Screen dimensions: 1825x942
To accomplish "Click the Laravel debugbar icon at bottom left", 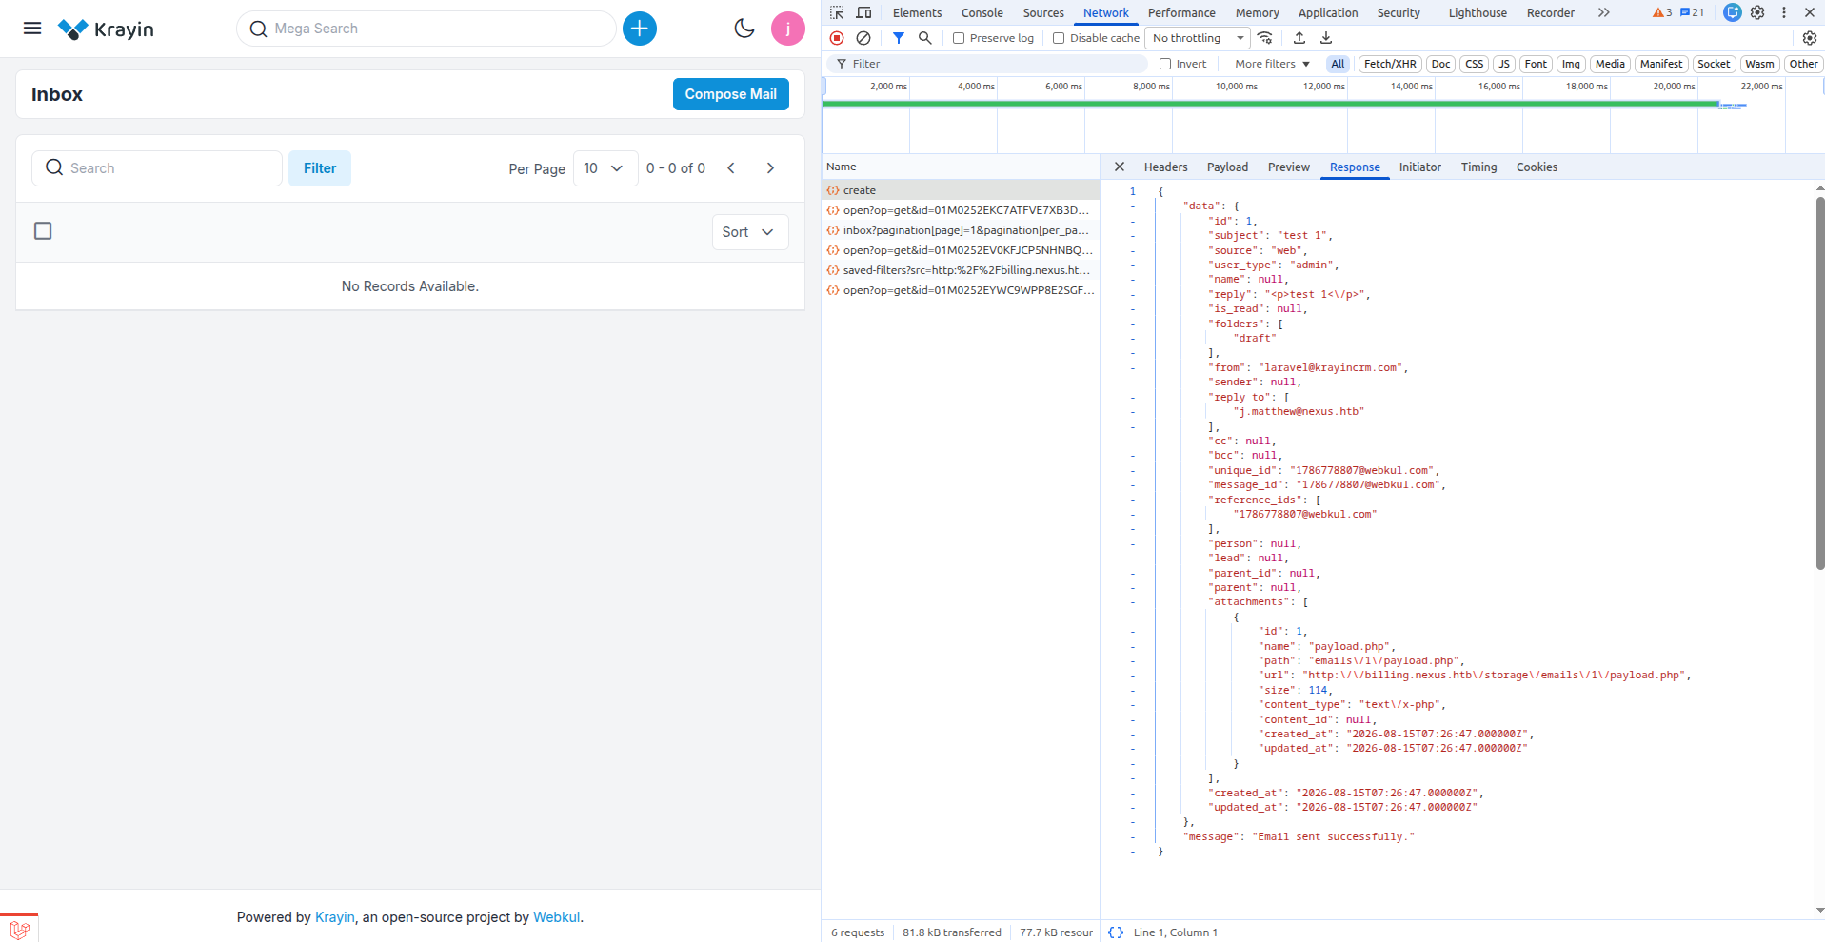I will tap(20, 929).
